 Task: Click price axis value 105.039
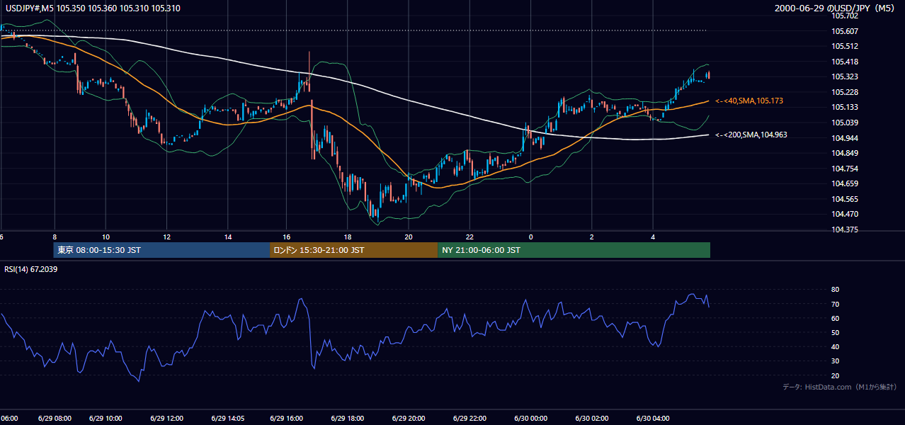844,123
